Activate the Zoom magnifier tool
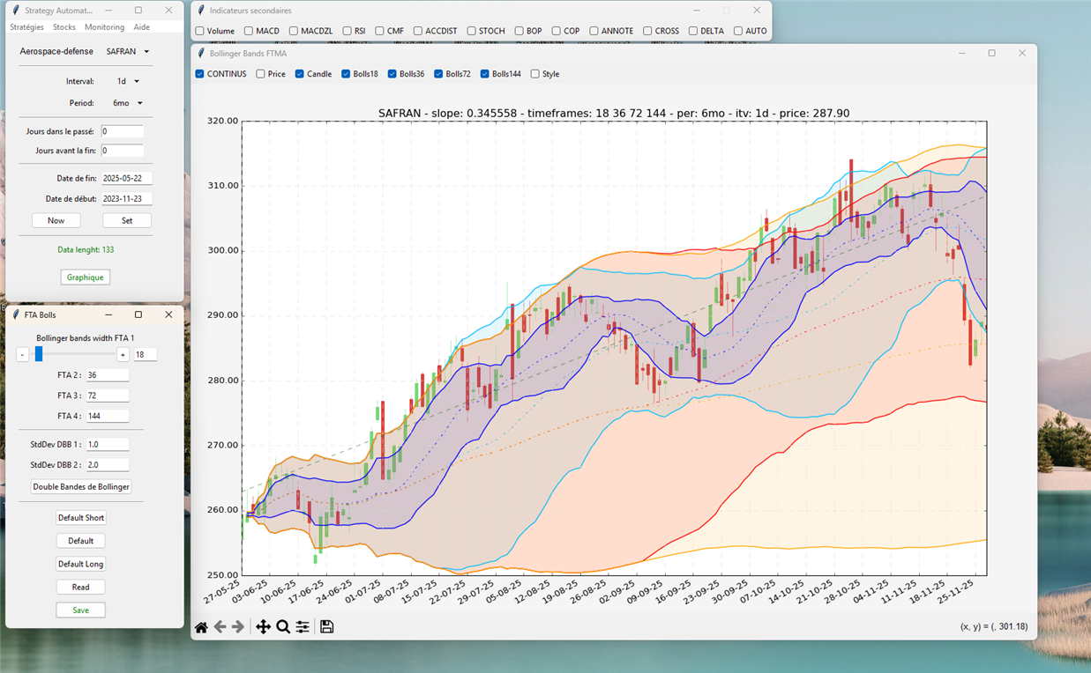Image resolution: width=1091 pixels, height=673 pixels. [x=283, y=627]
